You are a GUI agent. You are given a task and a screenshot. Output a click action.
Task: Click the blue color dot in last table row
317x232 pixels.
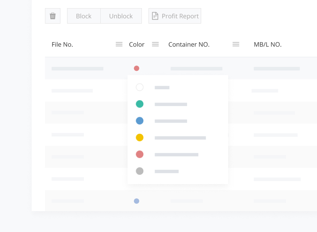(x=136, y=201)
